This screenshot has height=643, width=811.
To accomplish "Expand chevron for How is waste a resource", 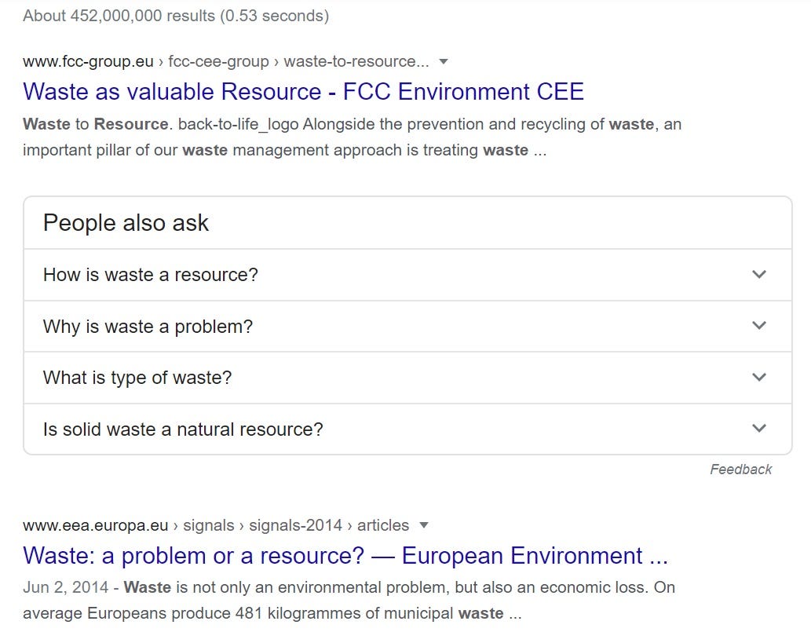I will pyautogui.click(x=758, y=274).
